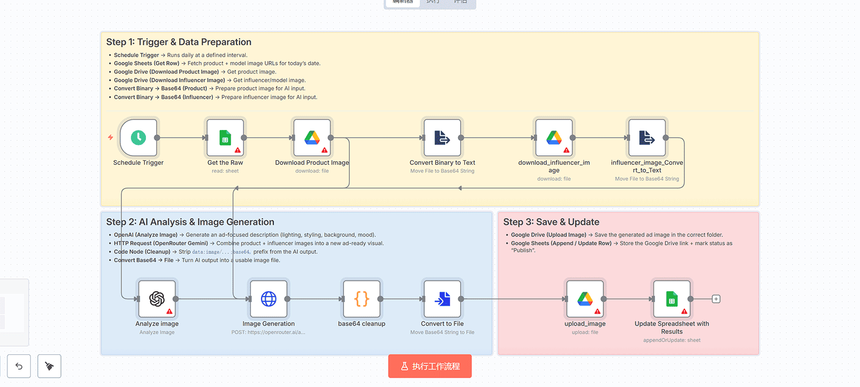Open the download_influencer_image Drive node
Screen dimensions: 860x387
coord(554,138)
